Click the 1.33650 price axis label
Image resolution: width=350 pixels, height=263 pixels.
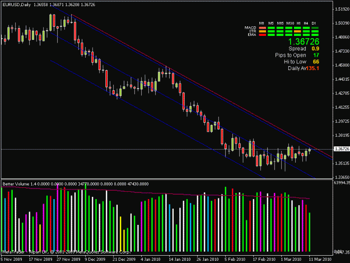tap(342, 177)
